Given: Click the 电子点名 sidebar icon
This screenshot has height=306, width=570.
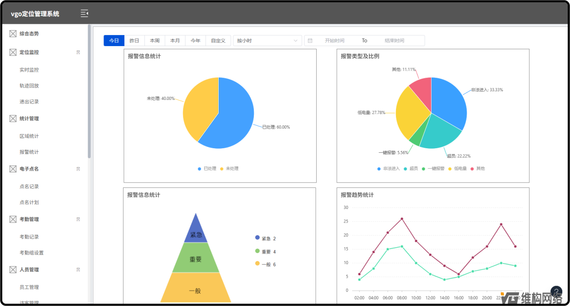Looking at the screenshot, I should 13,169.
